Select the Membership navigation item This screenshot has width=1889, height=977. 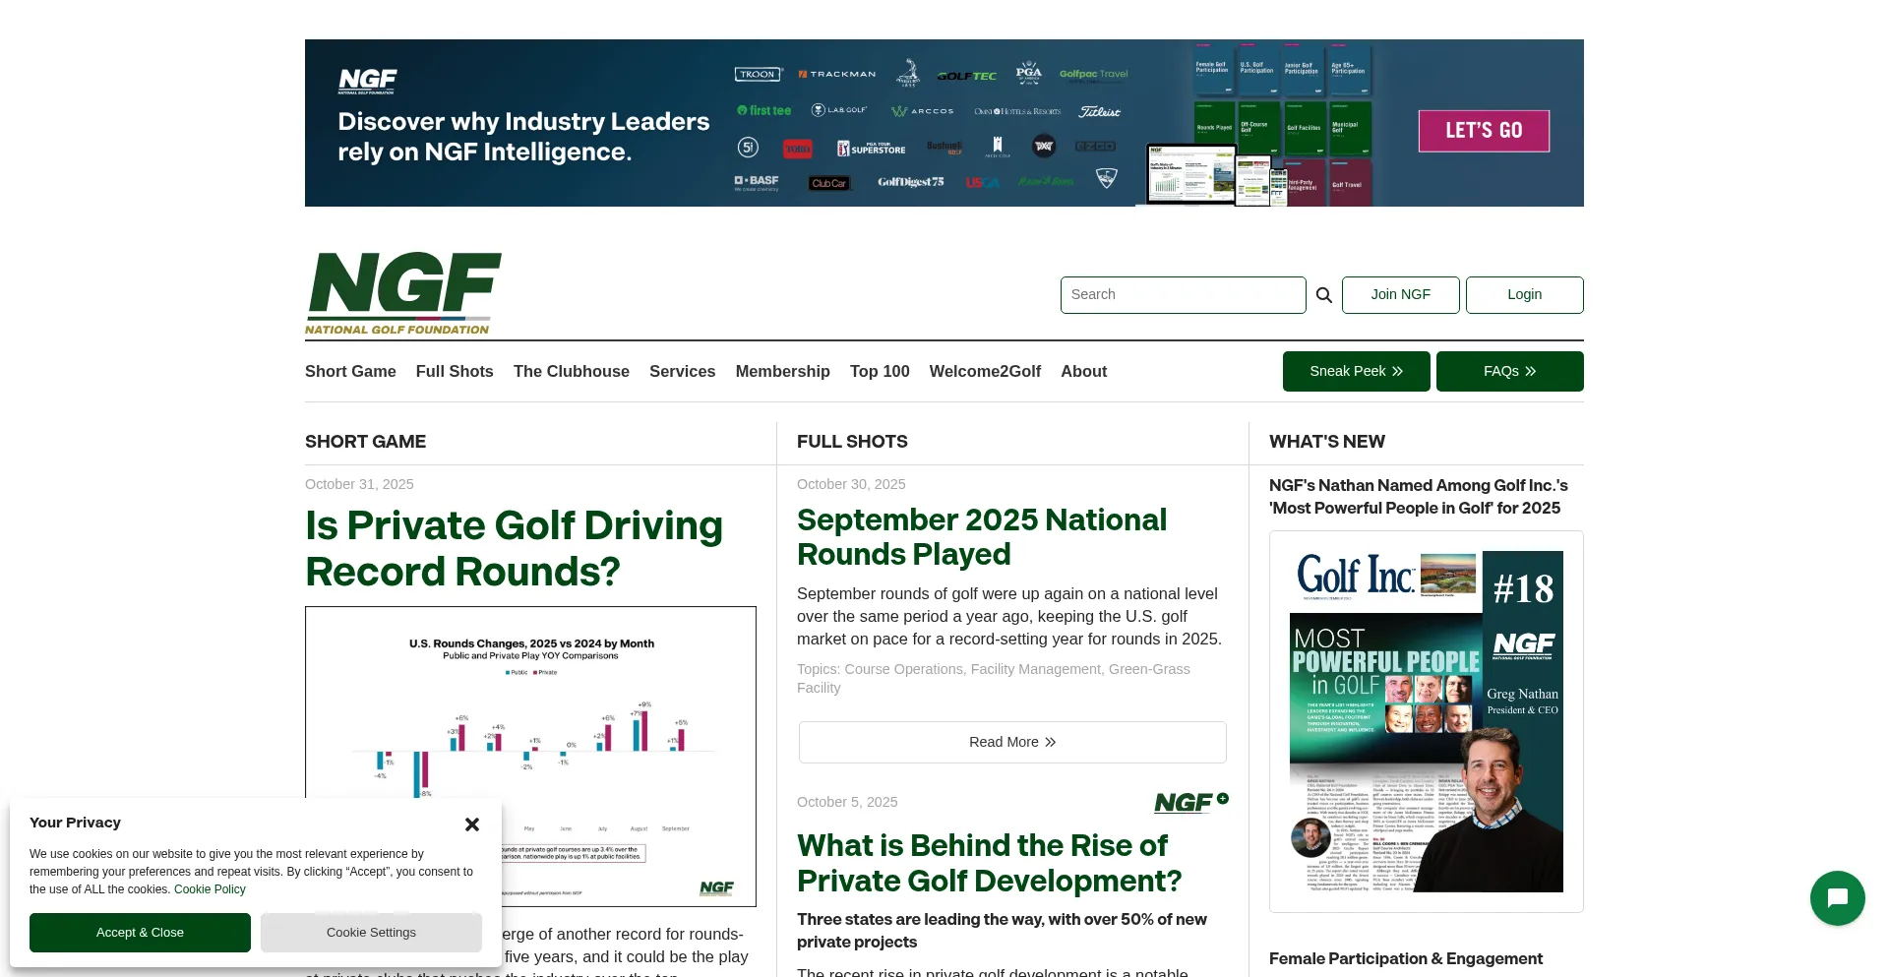pyautogui.click(x=782, y=372)
